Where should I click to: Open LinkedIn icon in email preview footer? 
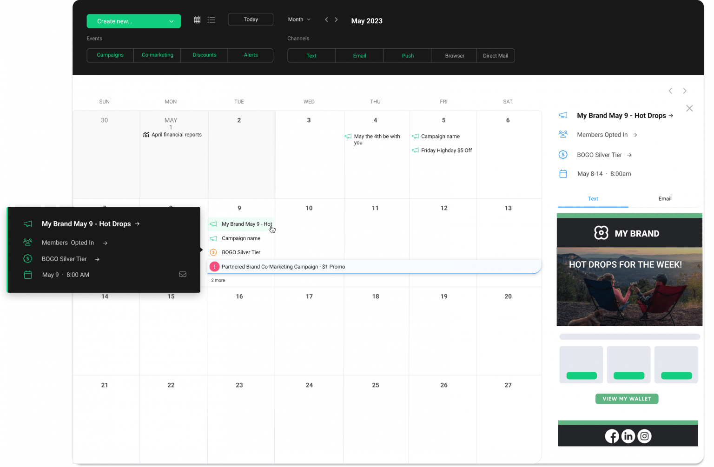point(628,436)
